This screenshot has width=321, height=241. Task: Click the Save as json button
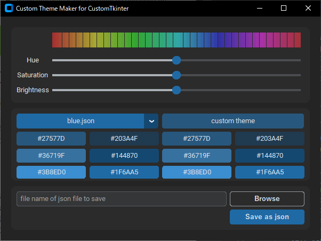tap(267, 217)
